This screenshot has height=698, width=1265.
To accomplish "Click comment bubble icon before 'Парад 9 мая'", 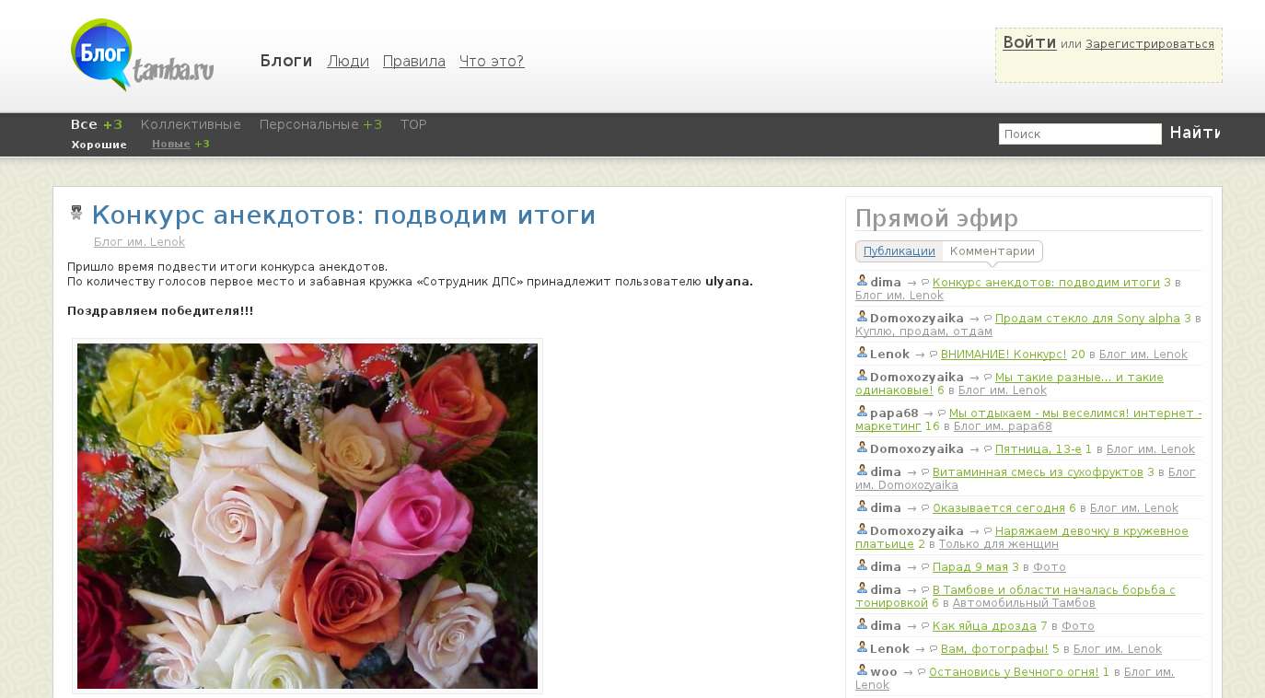I will click(925, 567).
